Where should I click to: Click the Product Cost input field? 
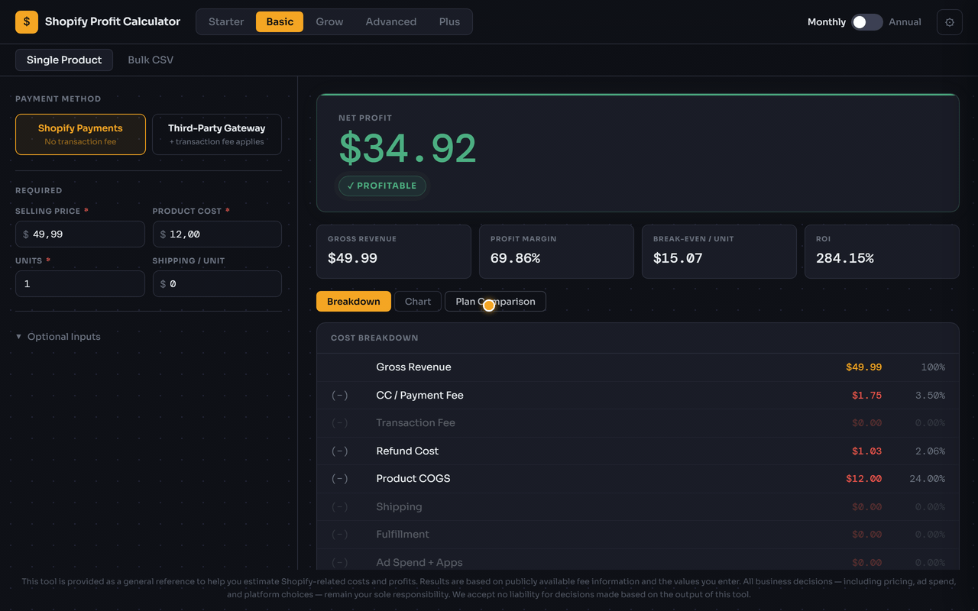pos(217,234)
